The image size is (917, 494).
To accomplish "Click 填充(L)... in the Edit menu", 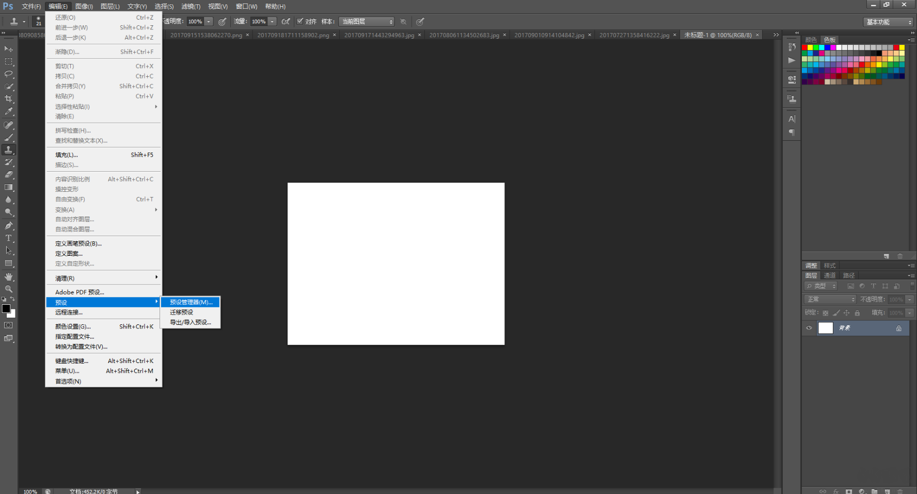I will [67, 155].
